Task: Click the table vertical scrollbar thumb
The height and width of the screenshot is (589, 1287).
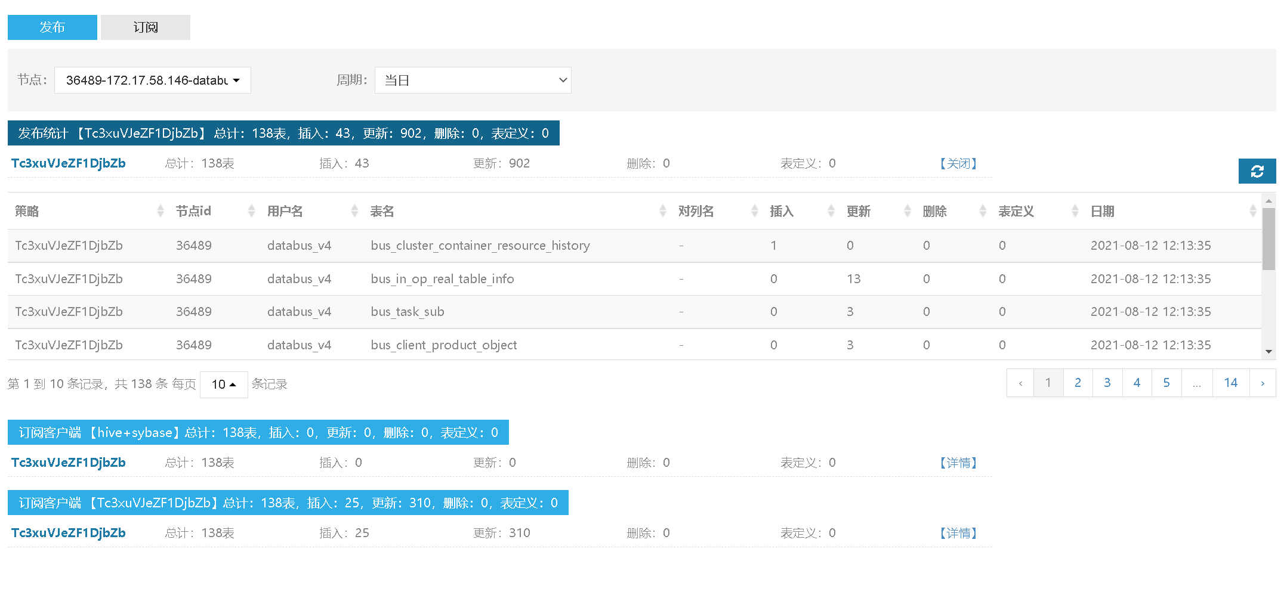Action: (x=1269, y=238)
